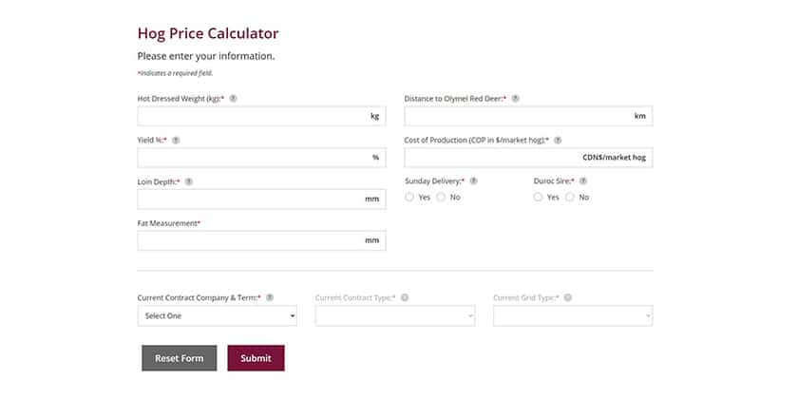Select No for Sunday Delivery
Screen dimensions: 798x399
441,198
